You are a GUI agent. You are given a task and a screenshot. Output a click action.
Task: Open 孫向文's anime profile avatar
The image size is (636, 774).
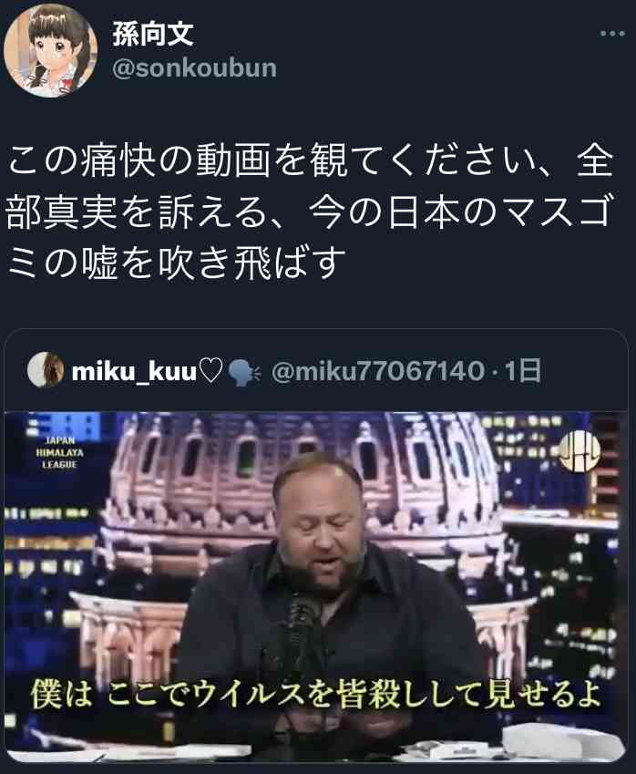pyautogui.click(x=50, y=50)
